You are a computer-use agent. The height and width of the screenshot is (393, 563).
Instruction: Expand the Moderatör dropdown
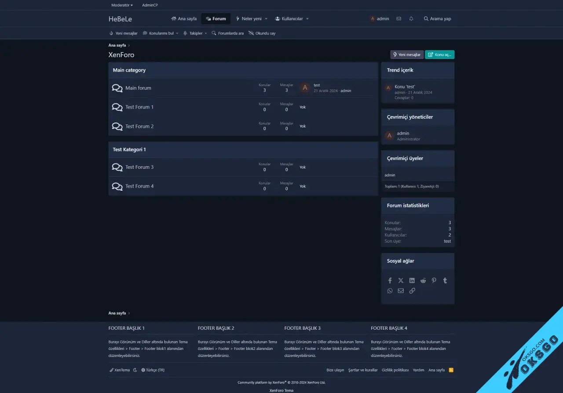tap(122, 5)
